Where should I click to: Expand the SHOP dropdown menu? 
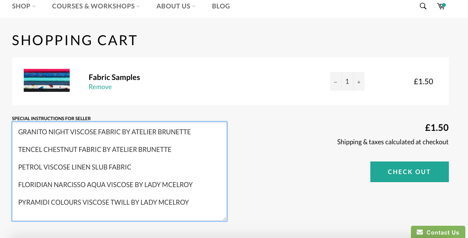coord(24,6)
